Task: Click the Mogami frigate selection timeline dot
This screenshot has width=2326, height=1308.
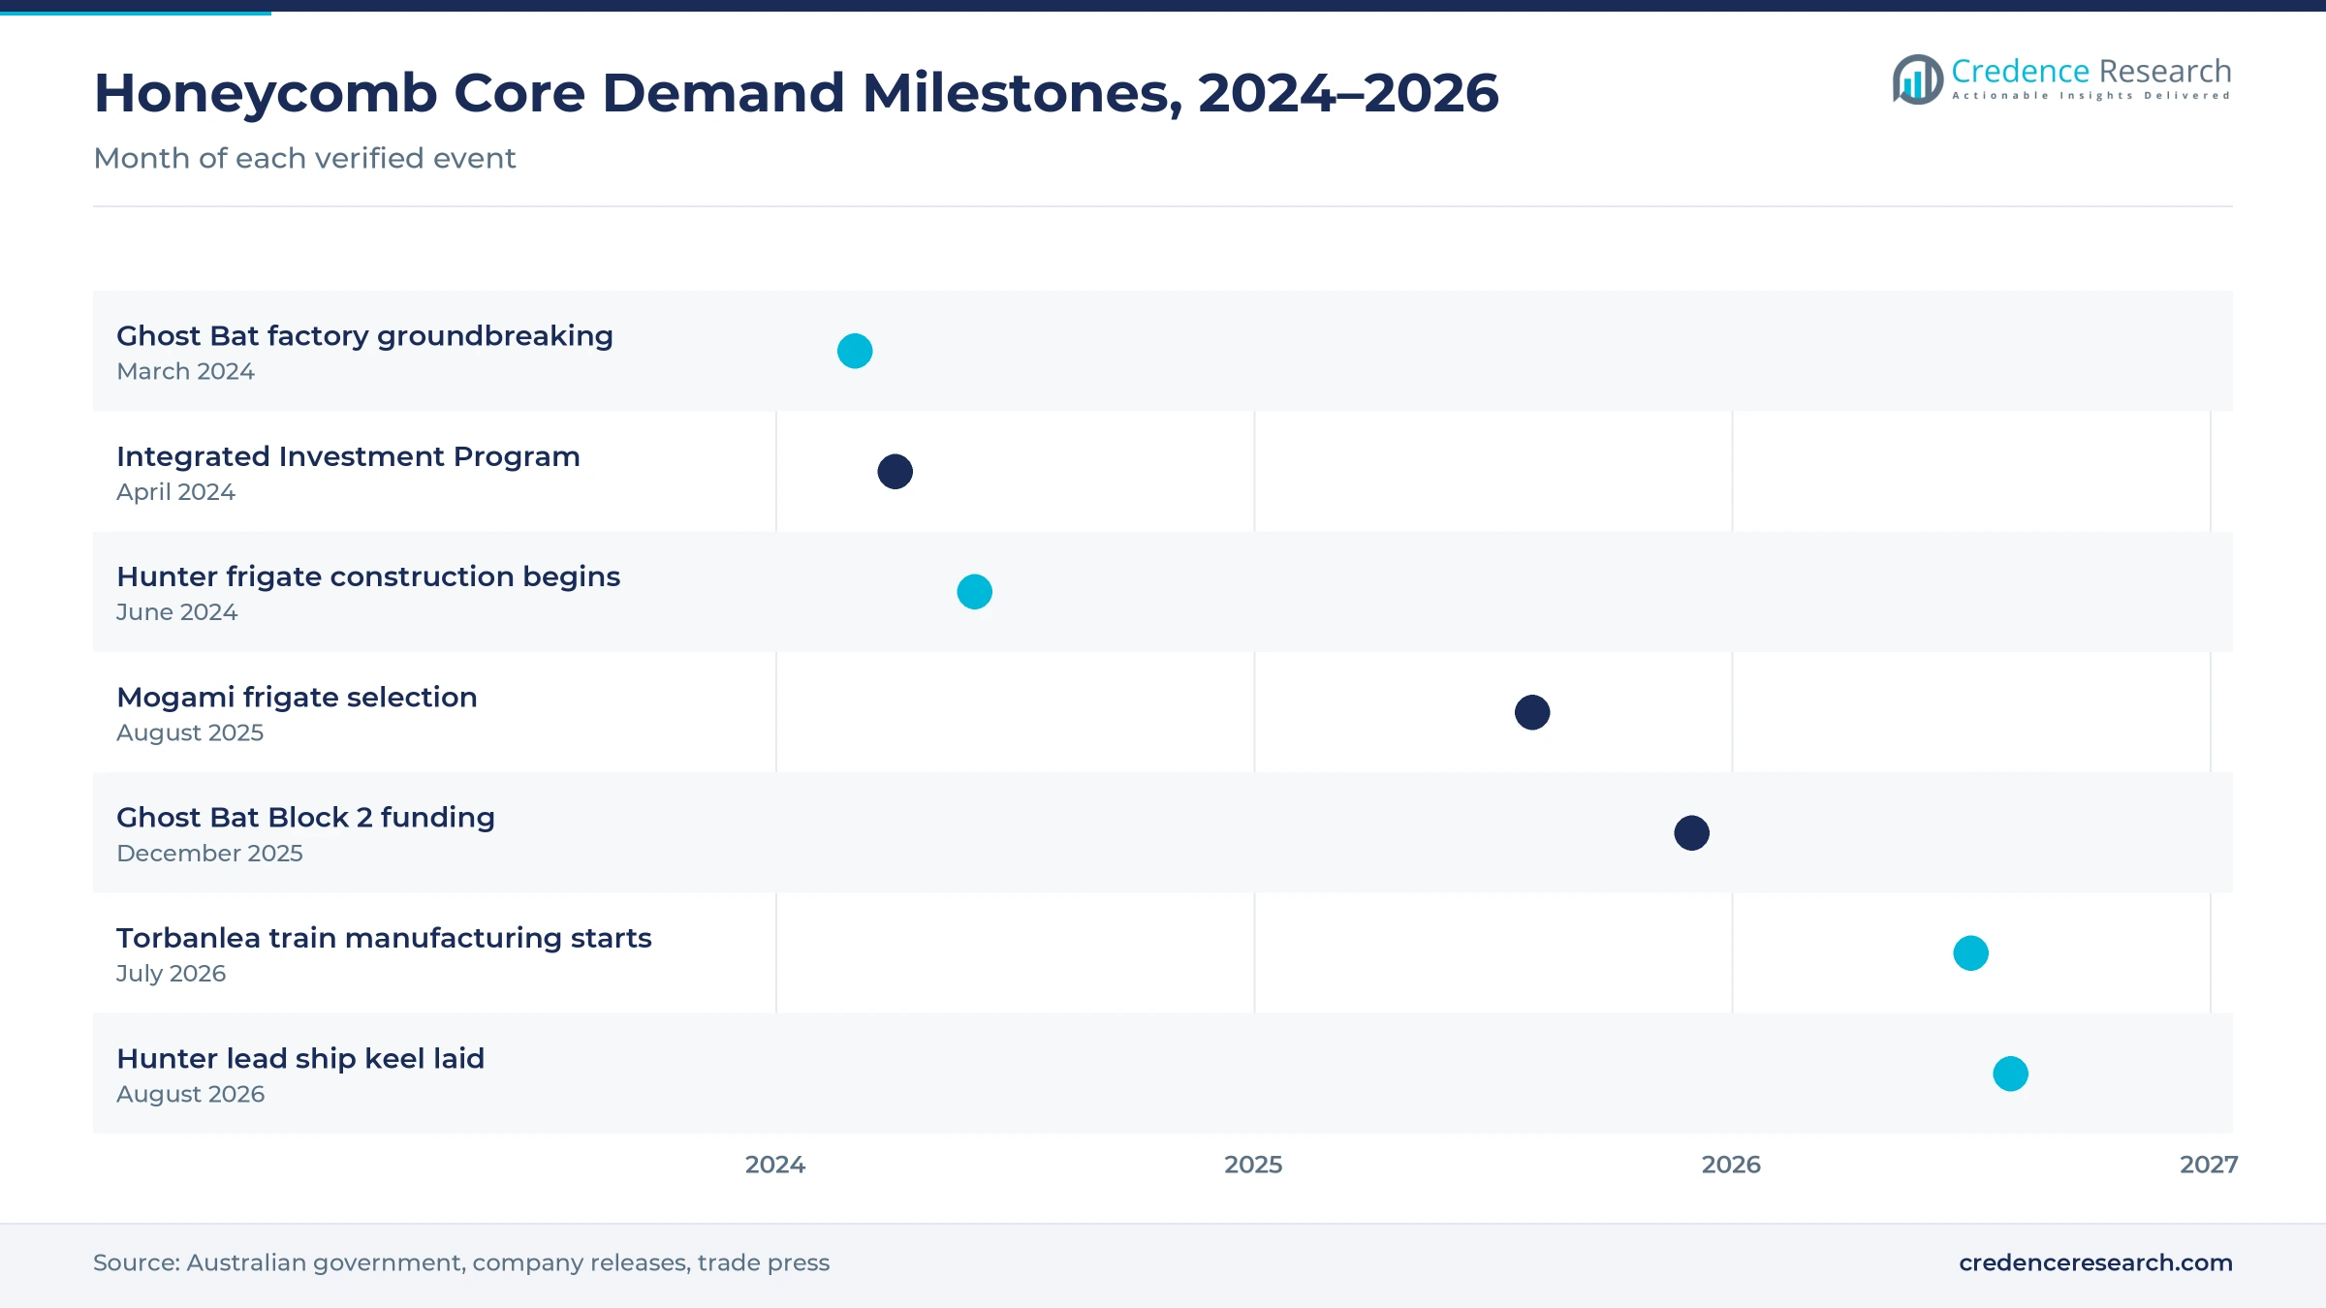Action: tap(1532, 712)
